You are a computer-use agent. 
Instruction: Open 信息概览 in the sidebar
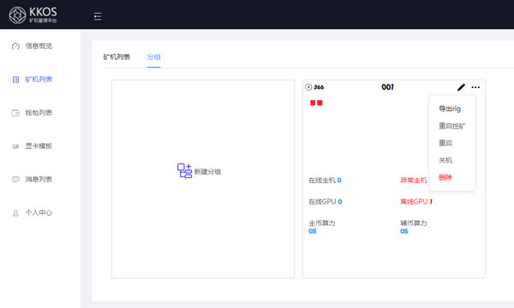(x=39, y=46)
